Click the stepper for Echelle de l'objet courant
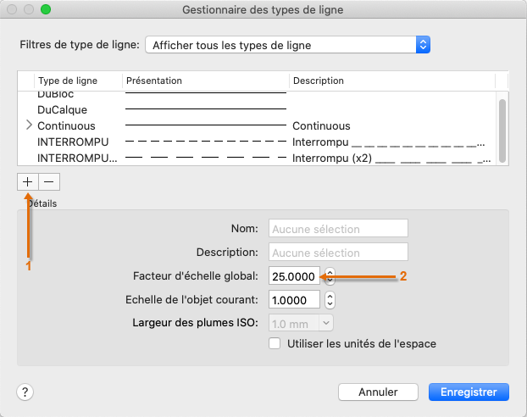The width and height of the screenshot is (527, 417). coord(330,299)
